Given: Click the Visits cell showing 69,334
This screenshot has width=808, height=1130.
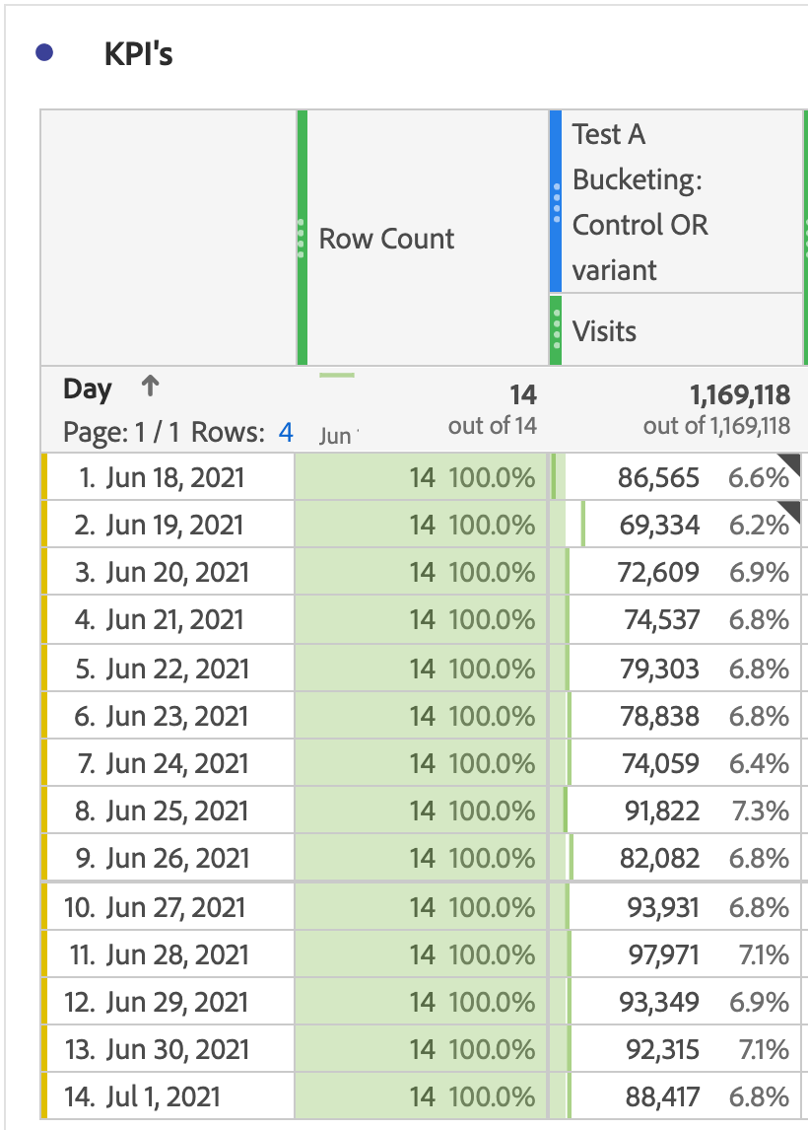Looking at the screenshot, I should 676,525.
